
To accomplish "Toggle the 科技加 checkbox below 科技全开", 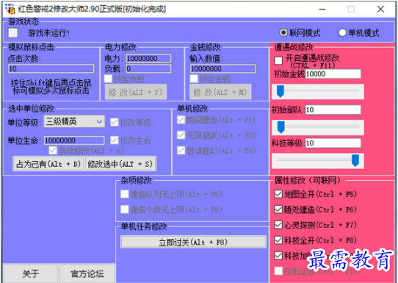I will [278, 255].
